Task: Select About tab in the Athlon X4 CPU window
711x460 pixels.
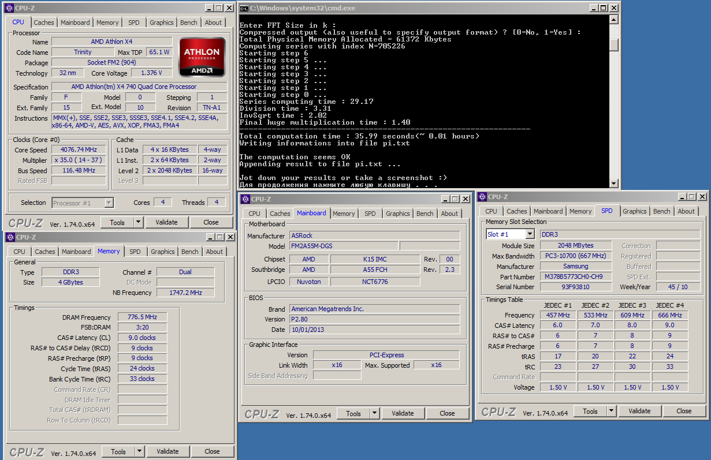Action: pos(213,23)
